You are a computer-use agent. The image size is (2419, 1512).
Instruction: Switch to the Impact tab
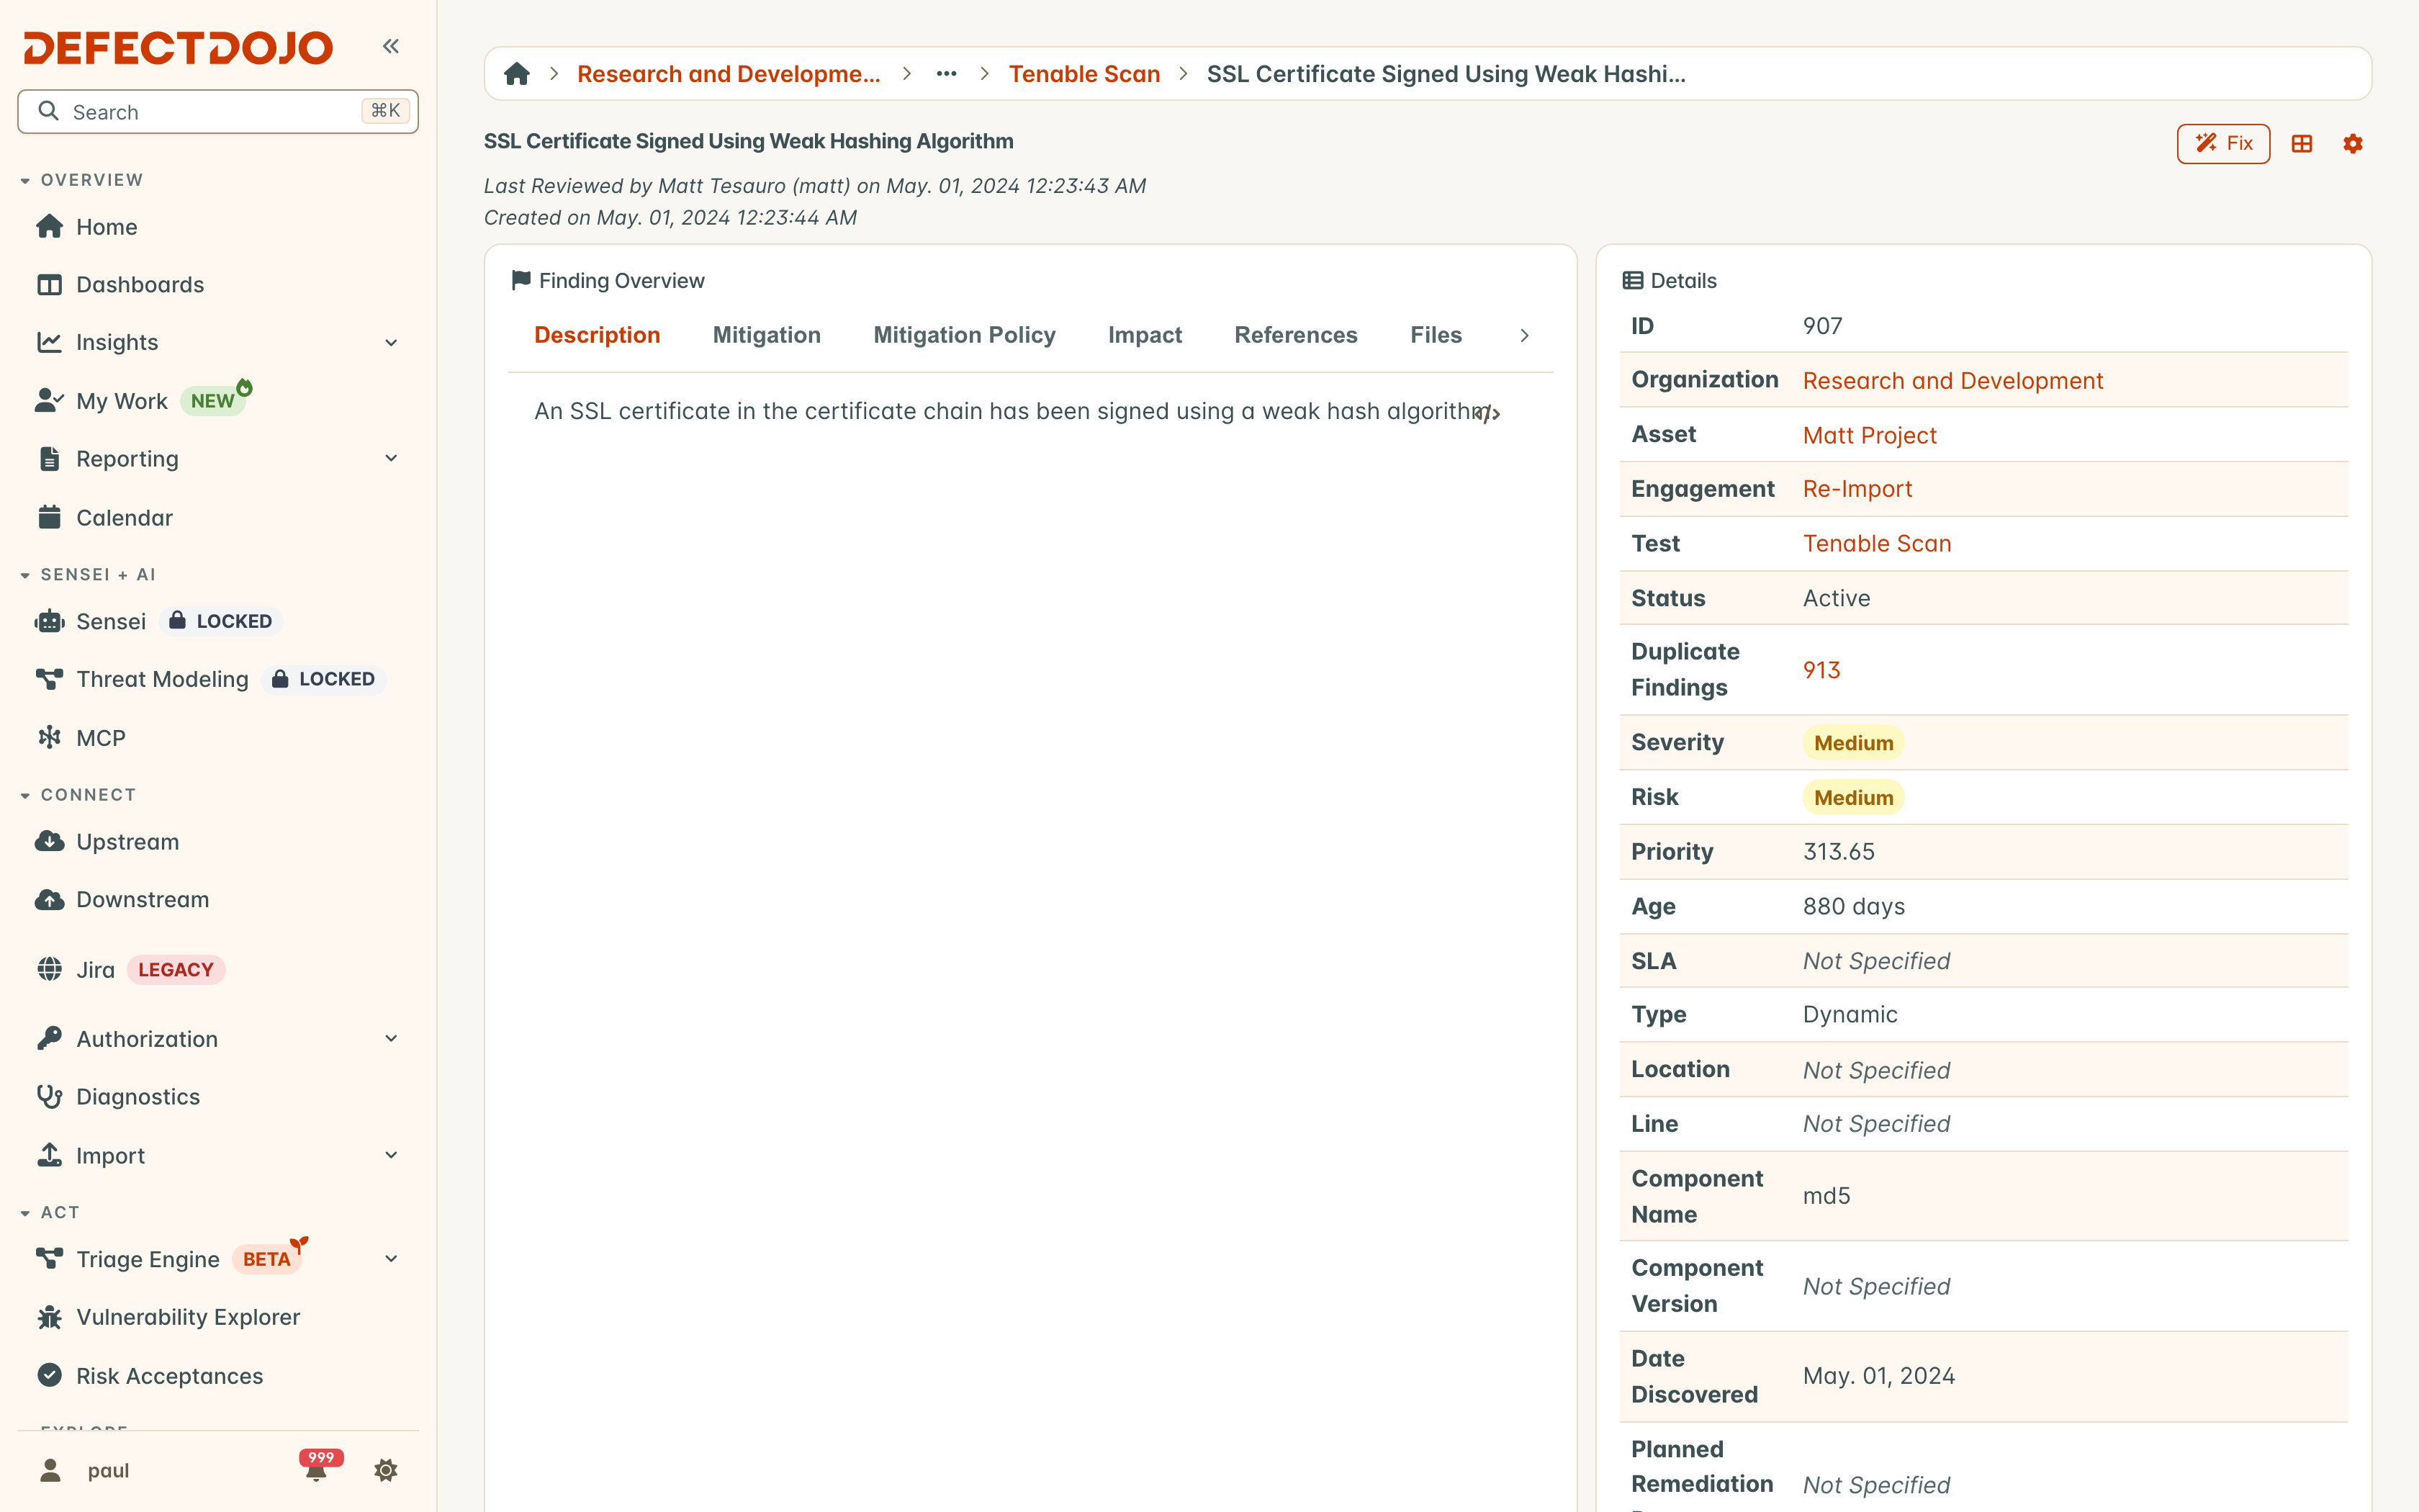(1145, 336)
